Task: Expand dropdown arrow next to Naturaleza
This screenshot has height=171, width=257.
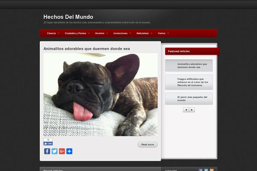Action: coord(151,33)
